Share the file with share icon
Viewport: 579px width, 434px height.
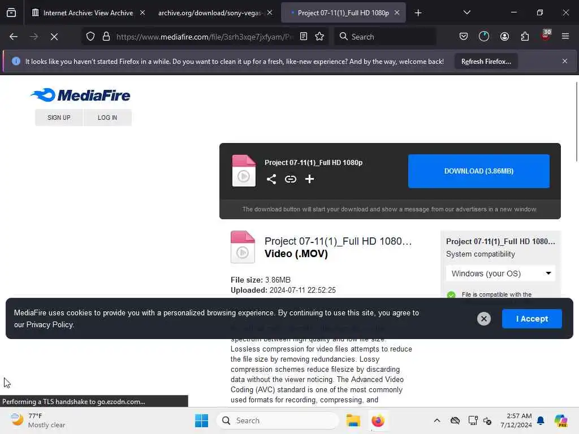(271, 179)
